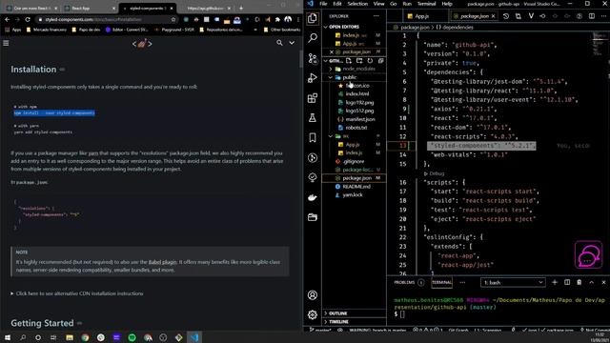The width and height of the screenshot is (610, 343).
Task: Open the Source Control view icon
Action: click(x=313, y=58)
